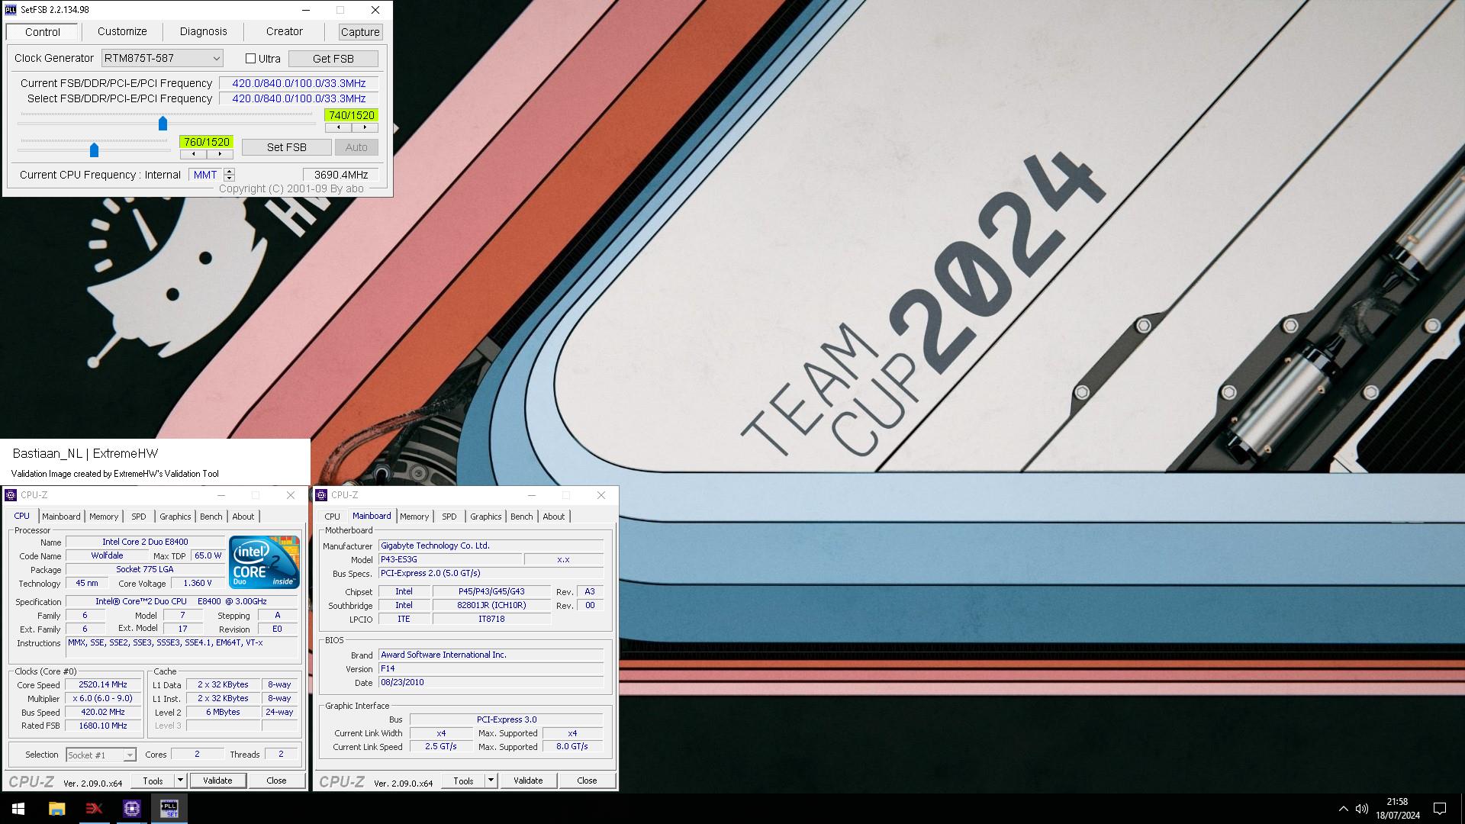1465x824 pixels.
Task: Nudge 760/1520 slider right arrow
Action: (220, 154)
